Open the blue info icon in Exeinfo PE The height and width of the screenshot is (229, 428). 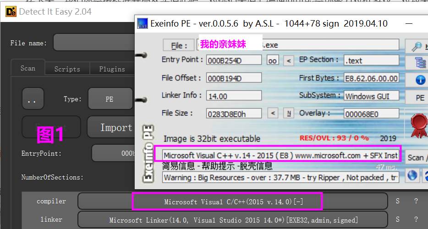420,80
